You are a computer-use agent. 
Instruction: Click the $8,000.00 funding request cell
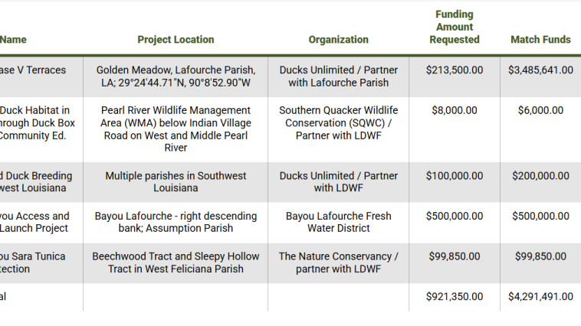(455, 111)
